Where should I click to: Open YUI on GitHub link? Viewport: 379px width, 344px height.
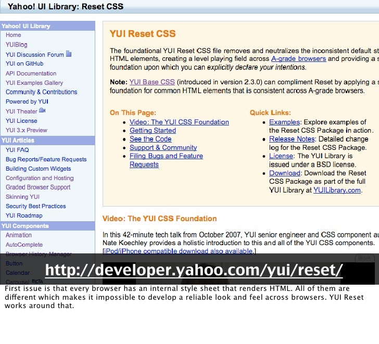pos(24,63)
